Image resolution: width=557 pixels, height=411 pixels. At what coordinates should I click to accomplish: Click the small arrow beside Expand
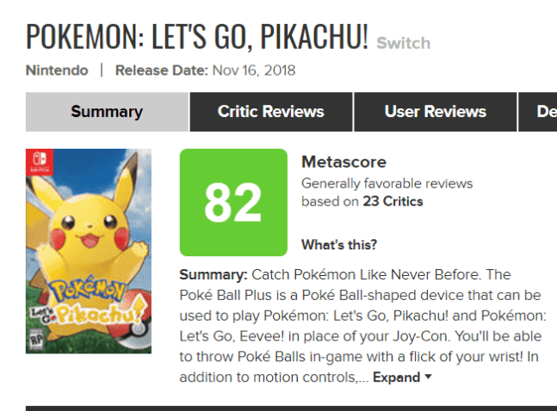(x=428, y=377)
